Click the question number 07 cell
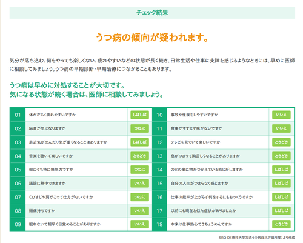The height and width of the screenshot is (243, 303). (x=18, y=197)
